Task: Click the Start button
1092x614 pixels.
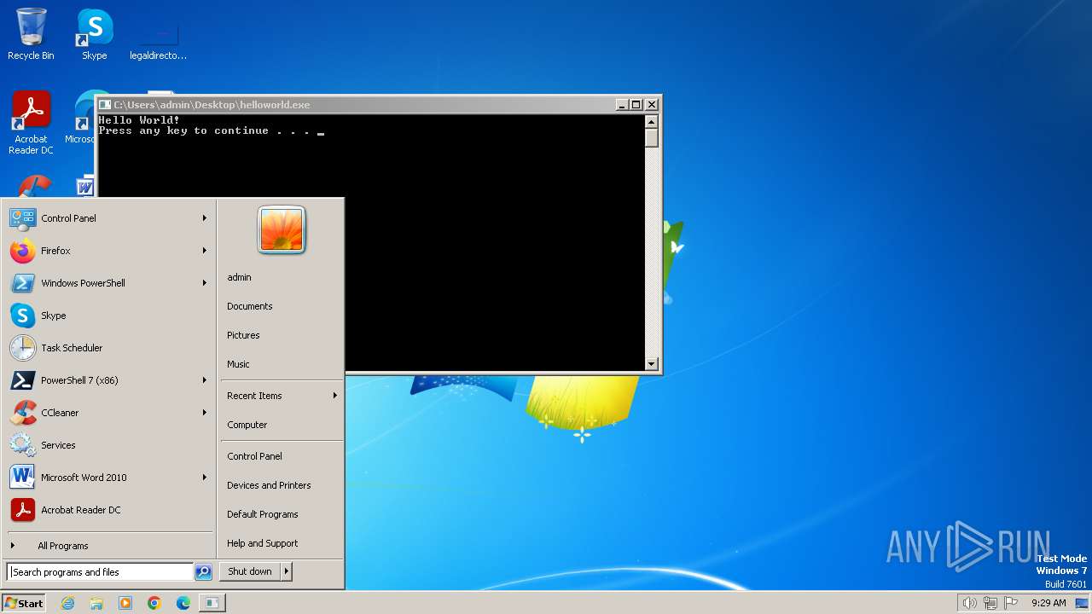Action: click(x=25, y=603)
